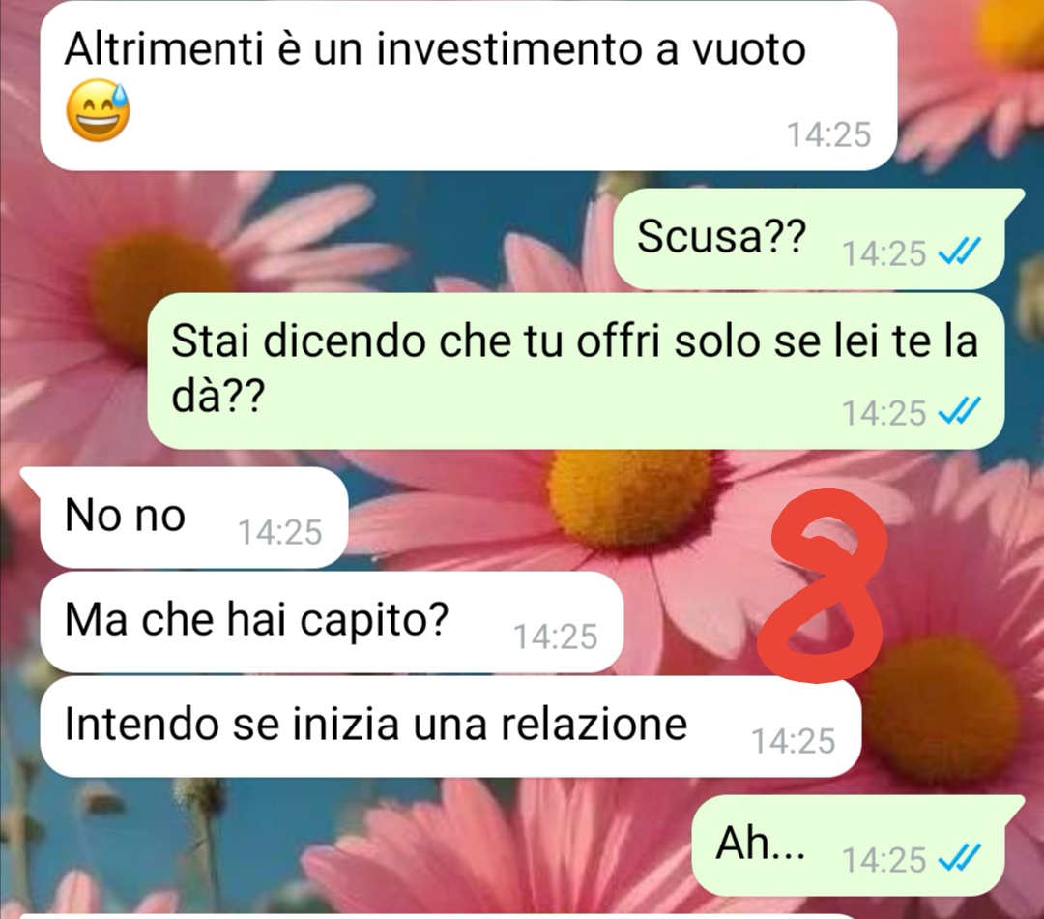Select the 'Intendo se inizia una relazione' message
The height and width of the screenshot is (919, 1044).
coord(450,726)
